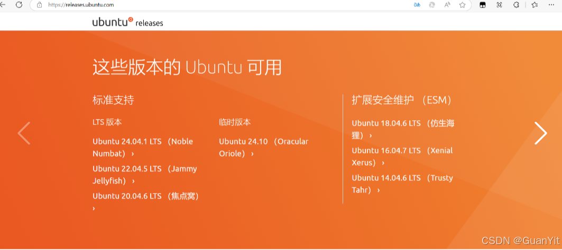Open the favorites list icon

coord(535,5)
